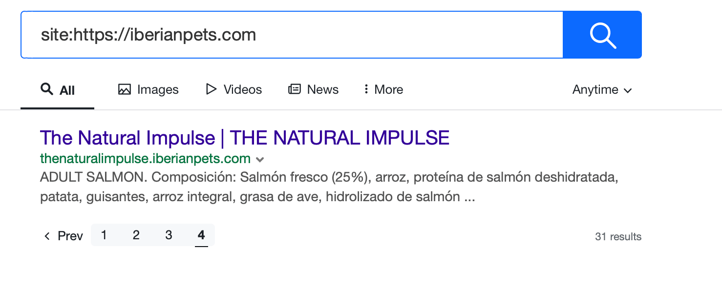
Task: Click the Images tab picture icon
Action: pos(125,89)
